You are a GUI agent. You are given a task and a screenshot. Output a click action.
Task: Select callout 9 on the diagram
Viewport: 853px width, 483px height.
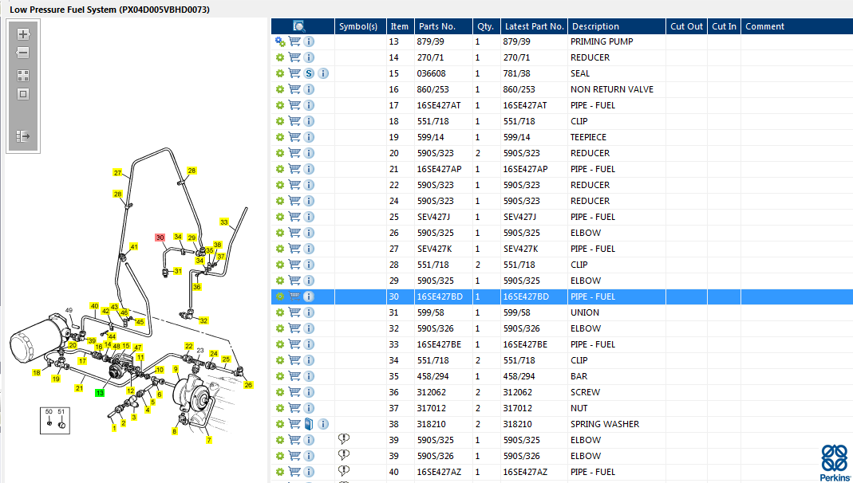tap(176, 369)
